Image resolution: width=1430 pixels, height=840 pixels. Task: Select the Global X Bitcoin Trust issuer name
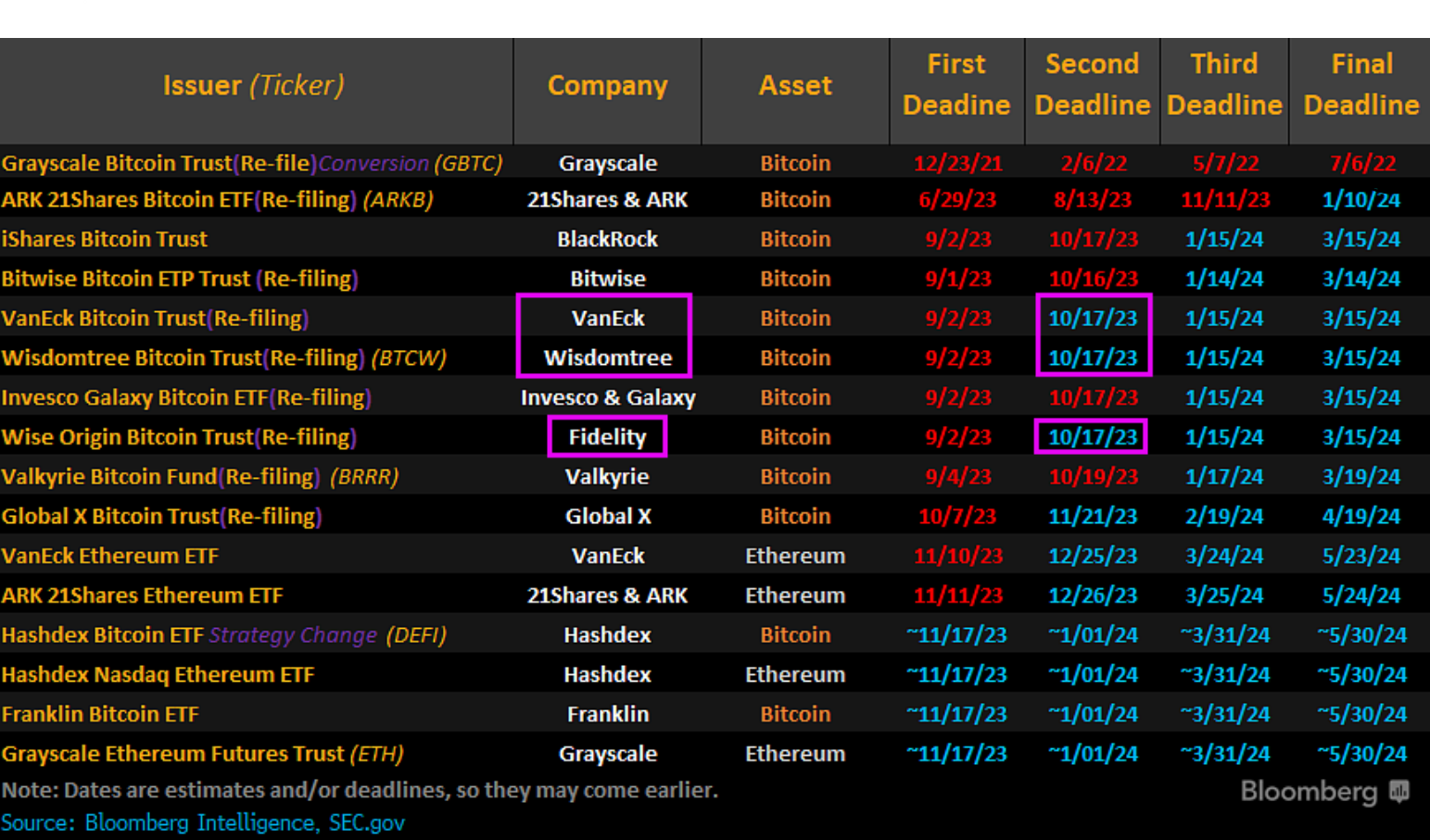coord(161,517)
